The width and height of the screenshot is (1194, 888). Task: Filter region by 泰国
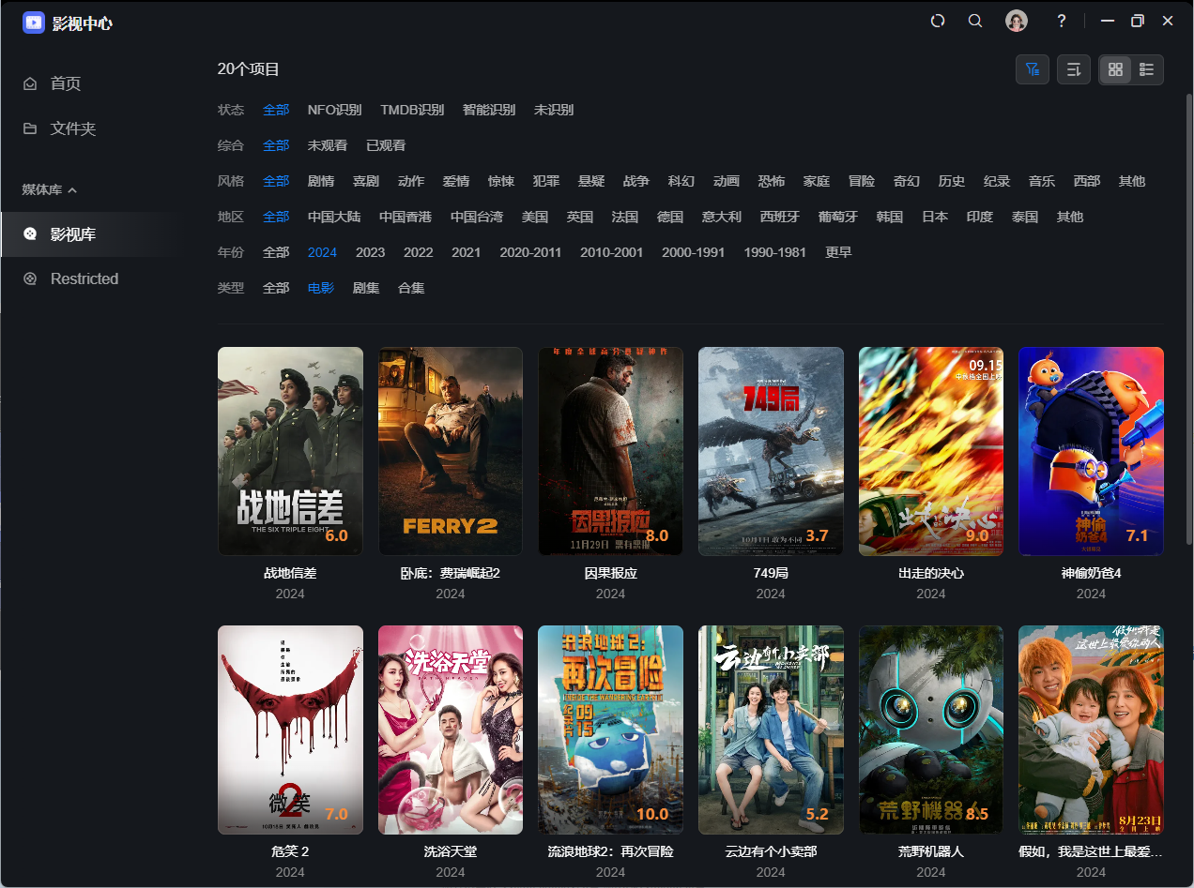click(1025, 217)
